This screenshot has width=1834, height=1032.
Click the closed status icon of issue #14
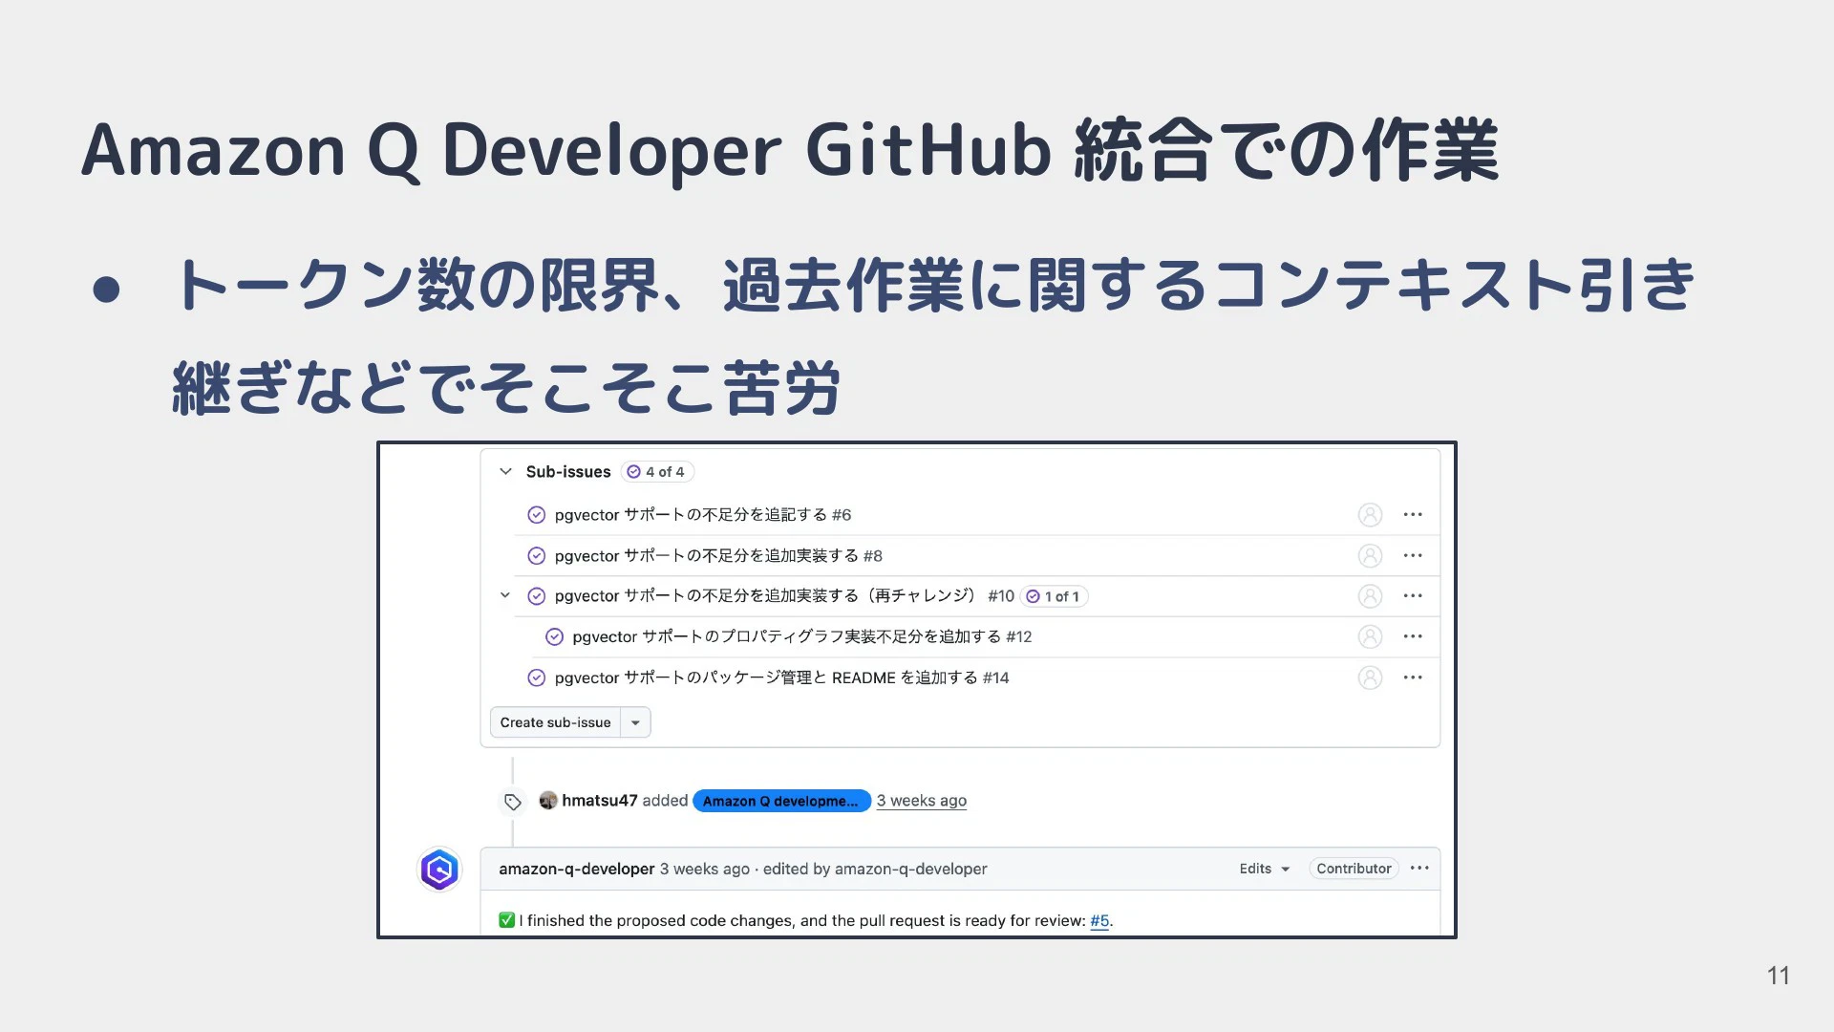[x=537, y=677]
